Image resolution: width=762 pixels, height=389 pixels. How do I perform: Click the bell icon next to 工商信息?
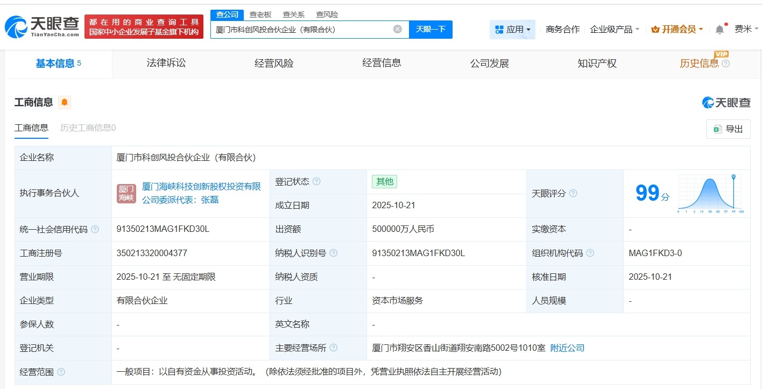[63, 102]
